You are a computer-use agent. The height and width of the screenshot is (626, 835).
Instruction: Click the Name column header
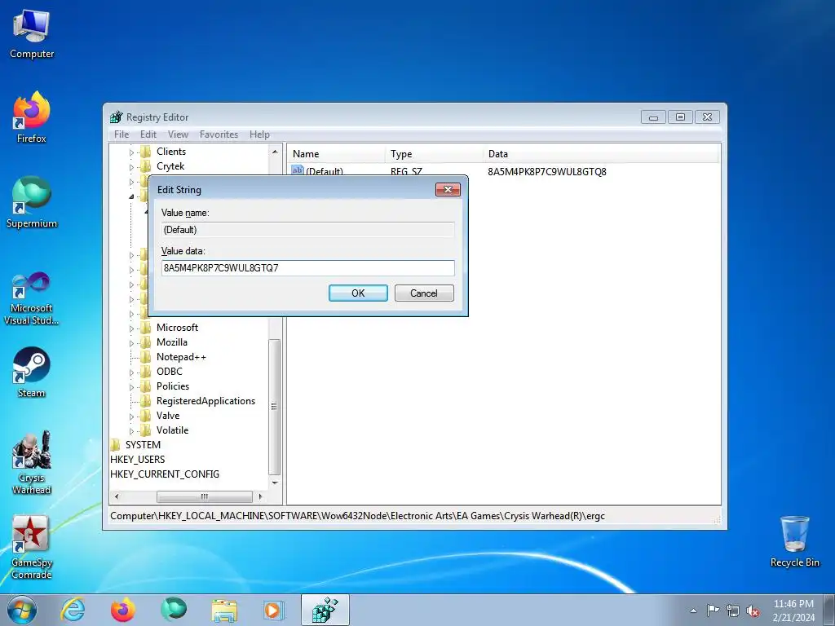click(337, 154)
